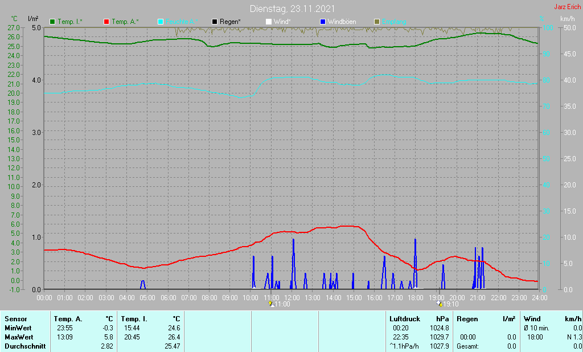The width and height of the screenshot is (583, 352).
Task: Click the 'km/h' unit label above wind axis
Action: click(x=568, y=19)
